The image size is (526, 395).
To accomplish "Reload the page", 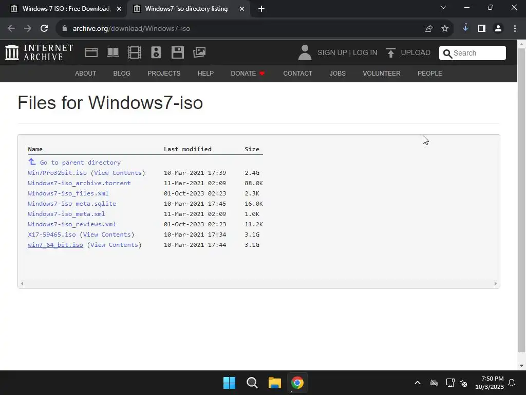I will point(44,29).
